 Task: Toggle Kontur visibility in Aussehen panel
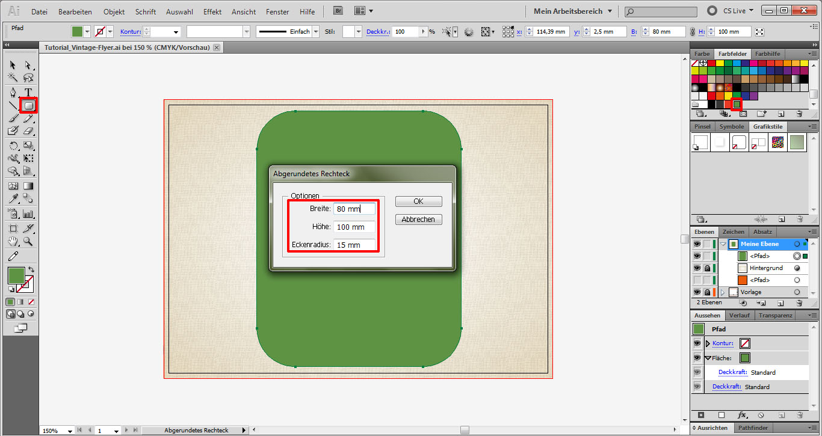pos(698,343)
